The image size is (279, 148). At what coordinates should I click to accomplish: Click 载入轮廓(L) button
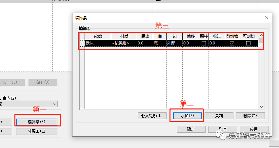(152, 116)
